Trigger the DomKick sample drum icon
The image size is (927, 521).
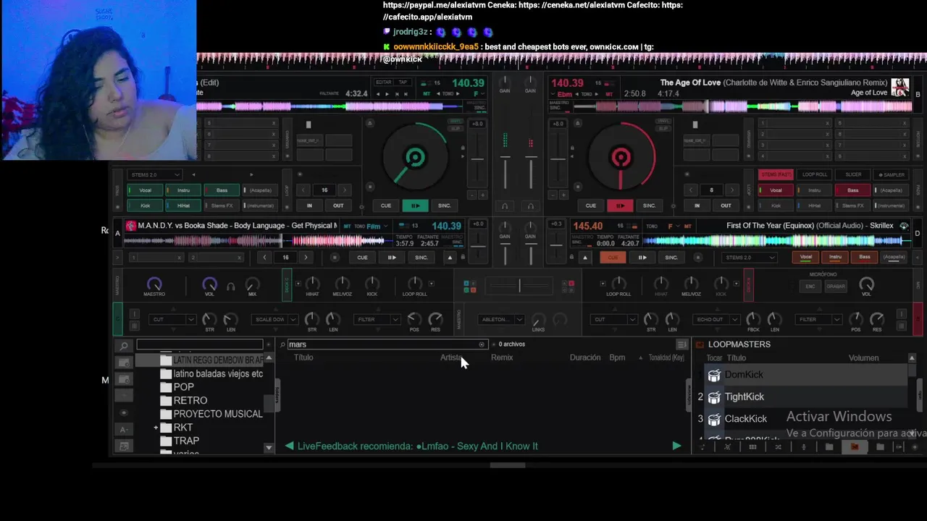(714, 375)
